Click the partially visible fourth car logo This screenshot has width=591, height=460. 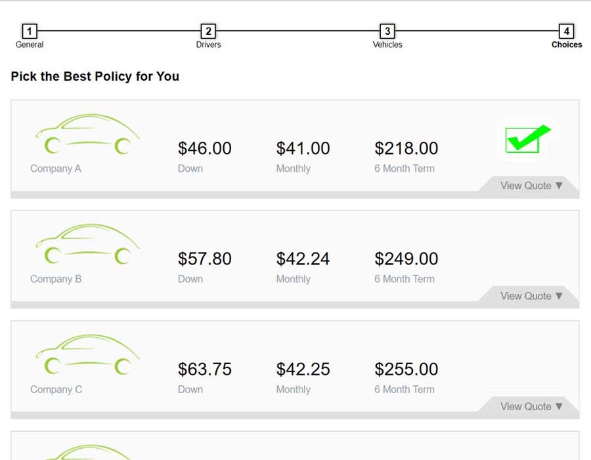[x=87, y=451]
